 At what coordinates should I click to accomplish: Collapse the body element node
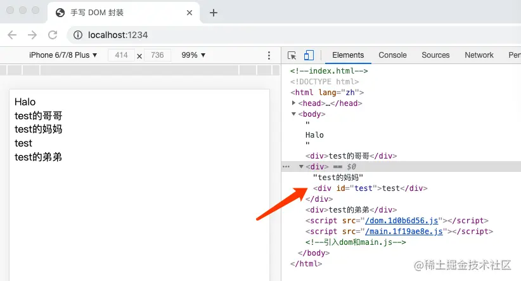293,114
